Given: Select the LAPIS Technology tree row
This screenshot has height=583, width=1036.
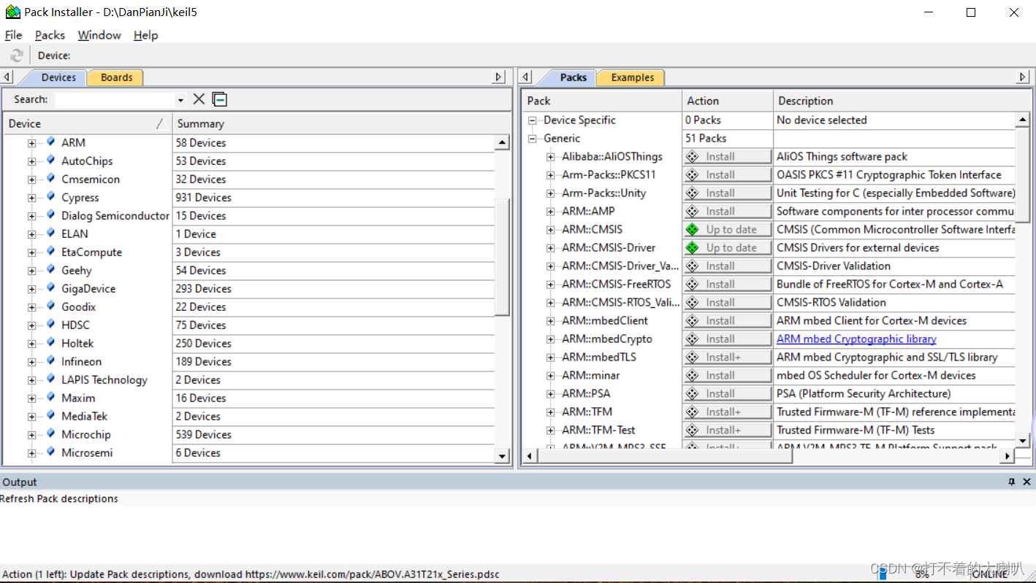Looking at the screenshot, I should coord(104,379).
